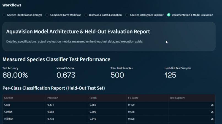Click Carp precision value 0.474
Screen dimensions: 222x124
pos(51,105)
